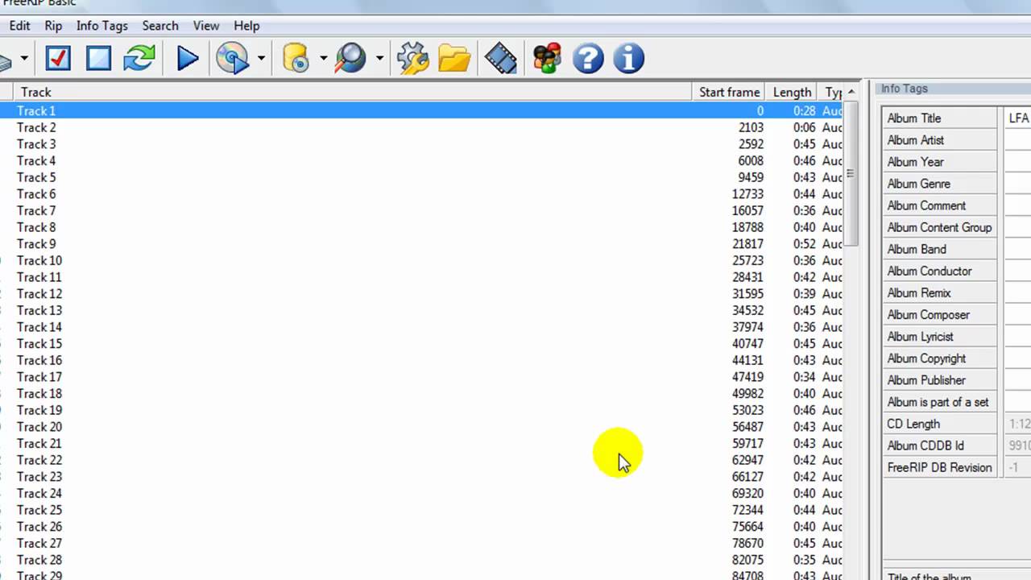Click the green arrows Refresh CD icon
Image resolution: width=1031 pixels, height=580 pixels.
point(139,58)
